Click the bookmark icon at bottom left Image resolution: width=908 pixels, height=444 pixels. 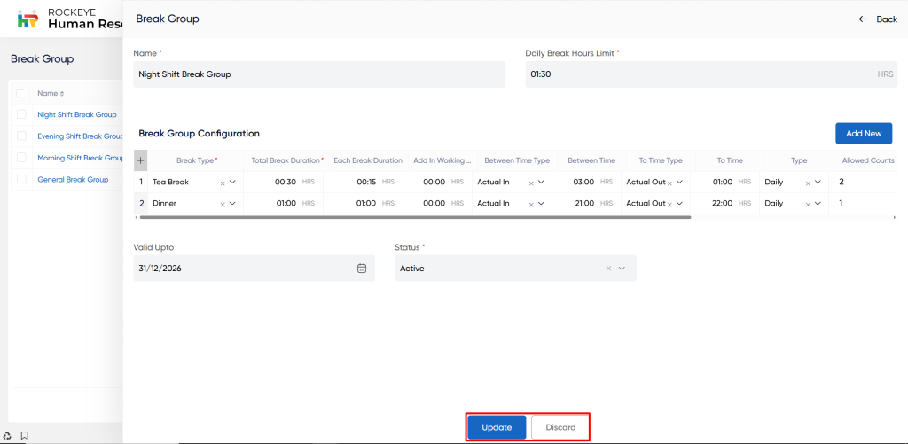(25, 435)
